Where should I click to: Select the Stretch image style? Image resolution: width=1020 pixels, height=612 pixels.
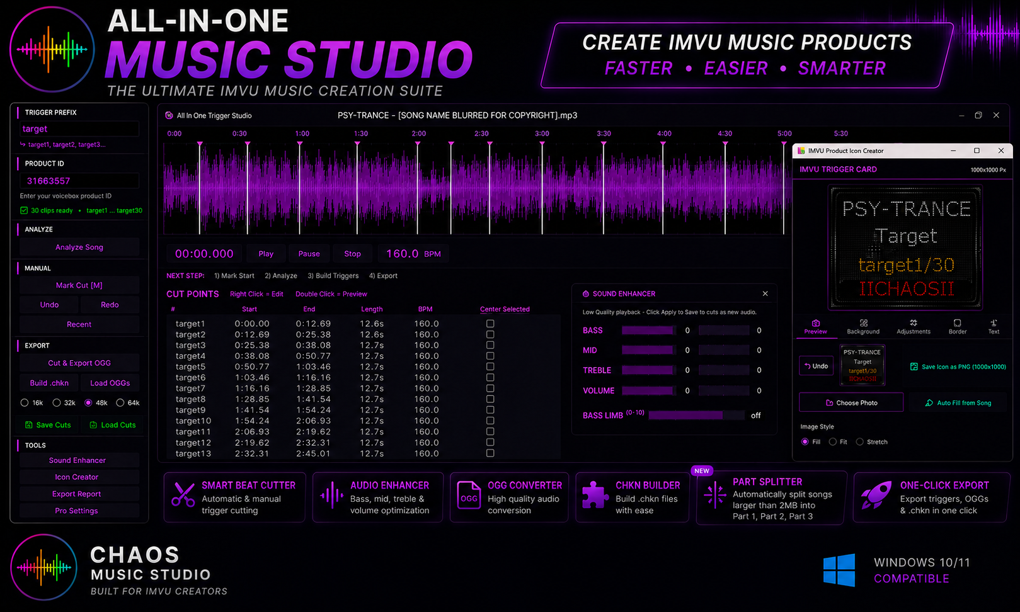[860, 442]
